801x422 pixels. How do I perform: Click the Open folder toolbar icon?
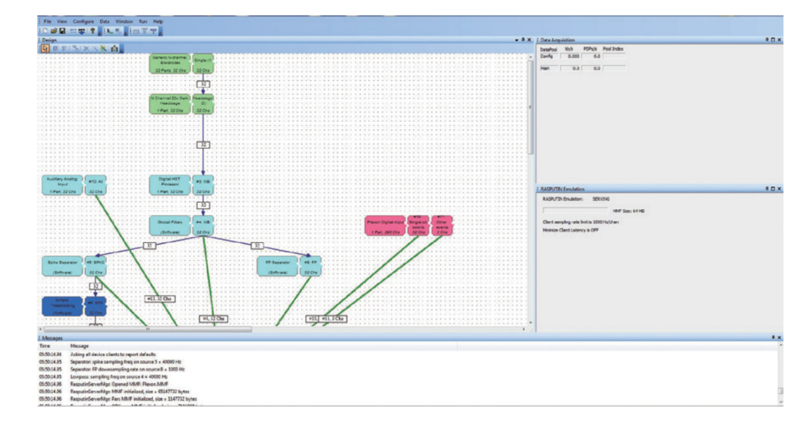[x=54, y=30]
